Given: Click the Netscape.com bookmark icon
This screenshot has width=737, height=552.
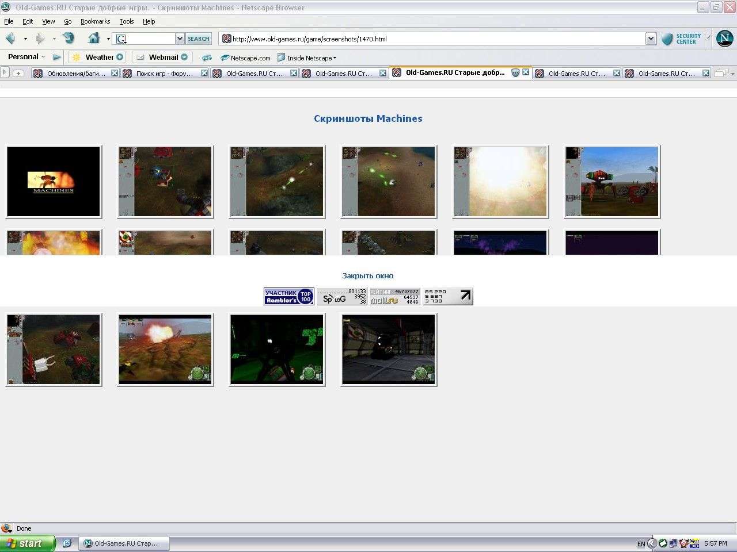Looking at the screenshot, I should [x=225, y=58].
